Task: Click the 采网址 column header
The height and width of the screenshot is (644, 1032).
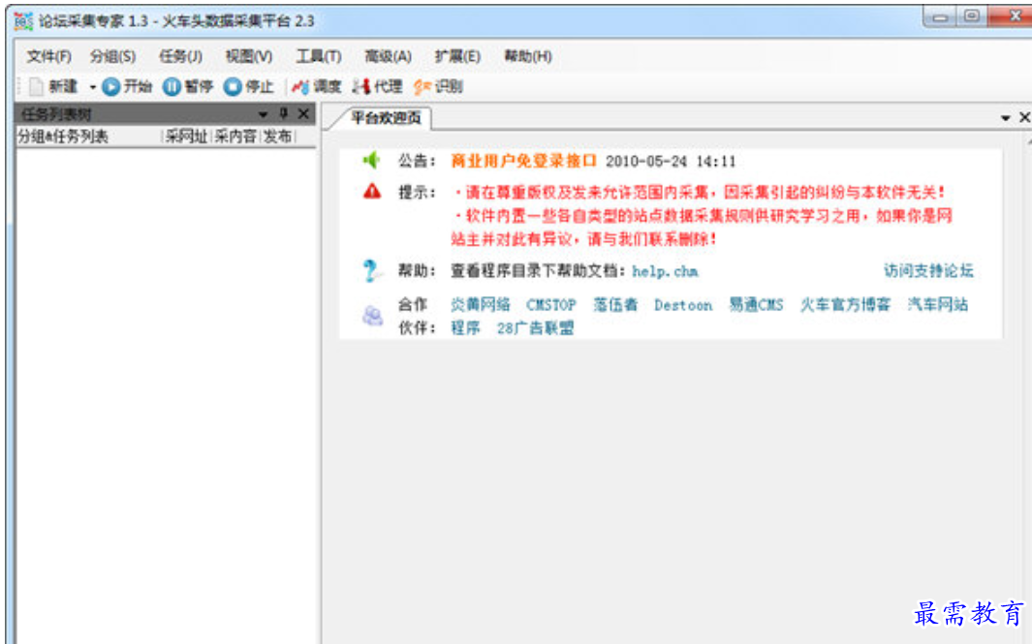Action: (186, 137)
